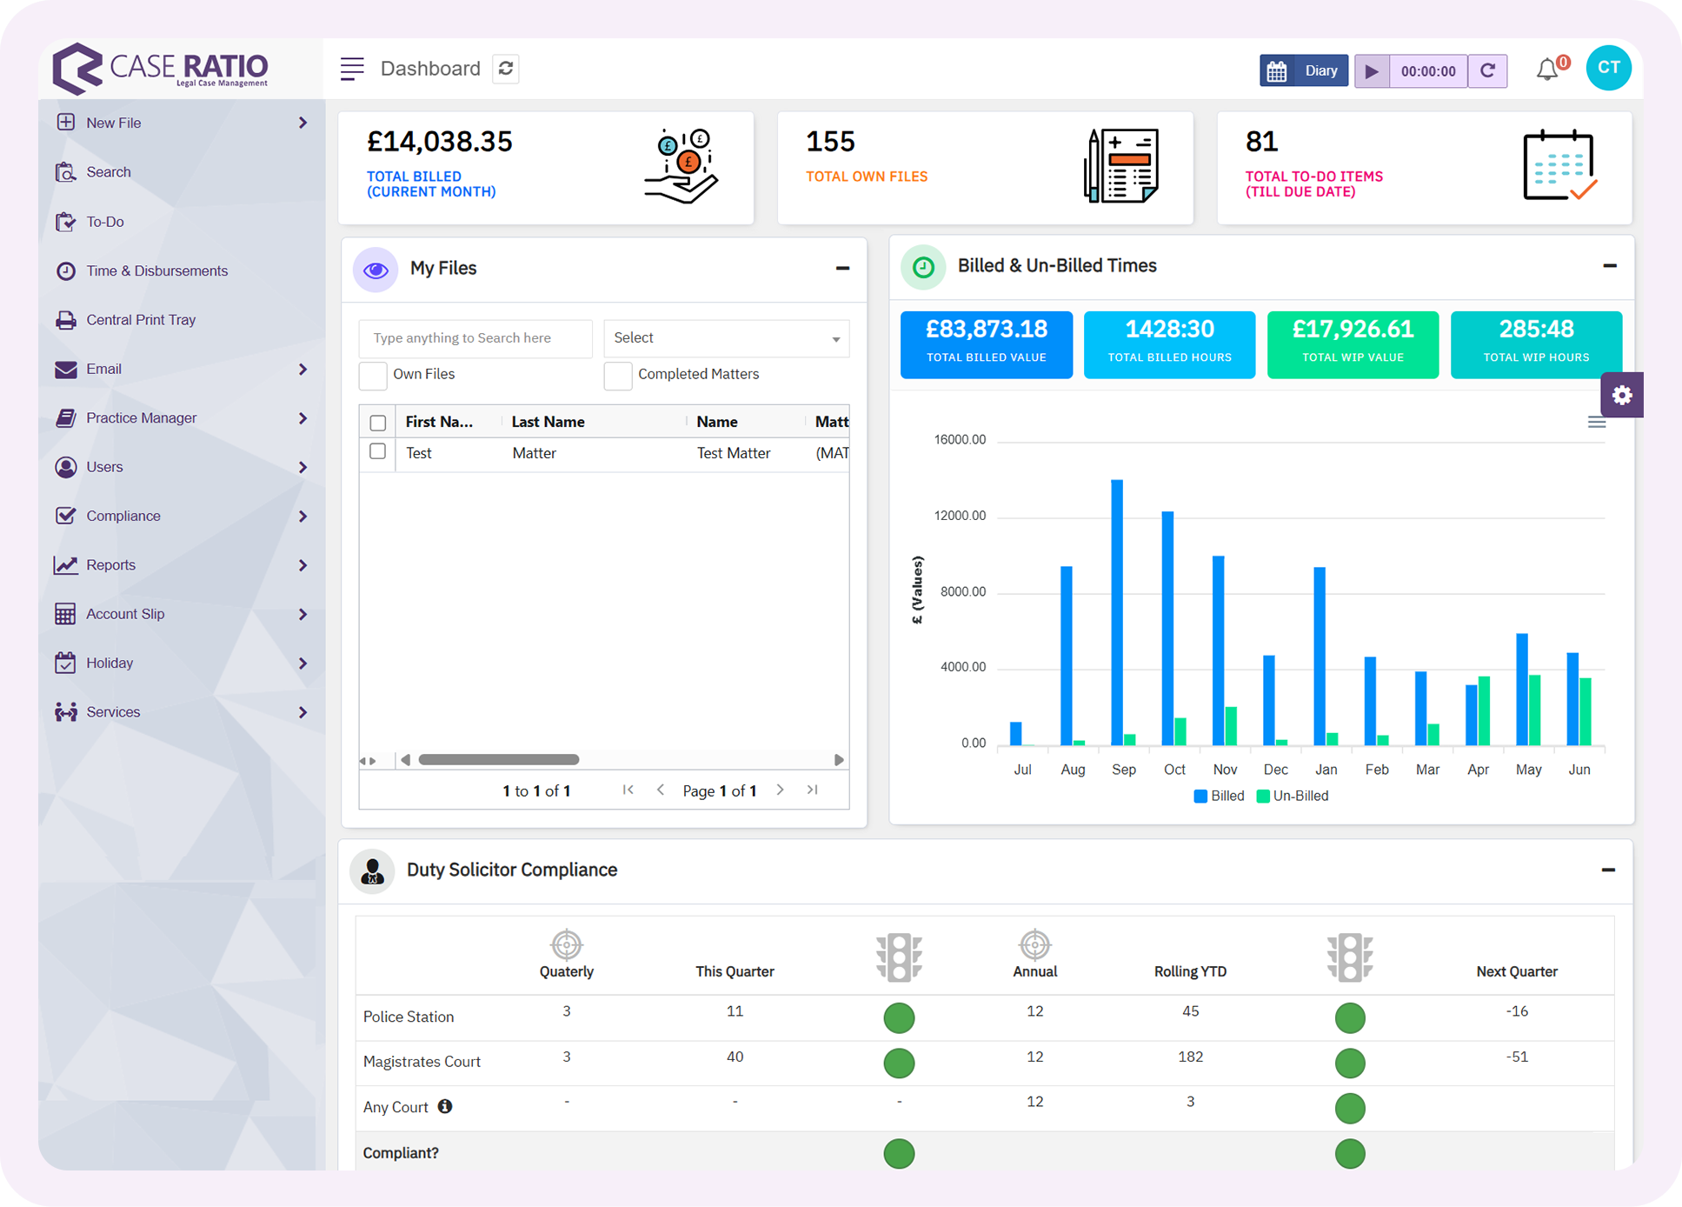Go to Central Print Tray
The width and height of the screenshot is (1682, 1207).
pyautogui.click(x=141, y=320)
